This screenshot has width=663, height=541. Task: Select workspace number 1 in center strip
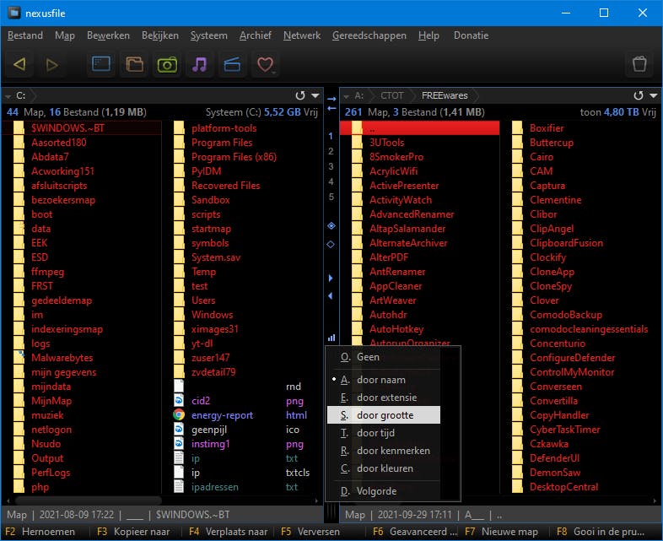tap(331, 136)
